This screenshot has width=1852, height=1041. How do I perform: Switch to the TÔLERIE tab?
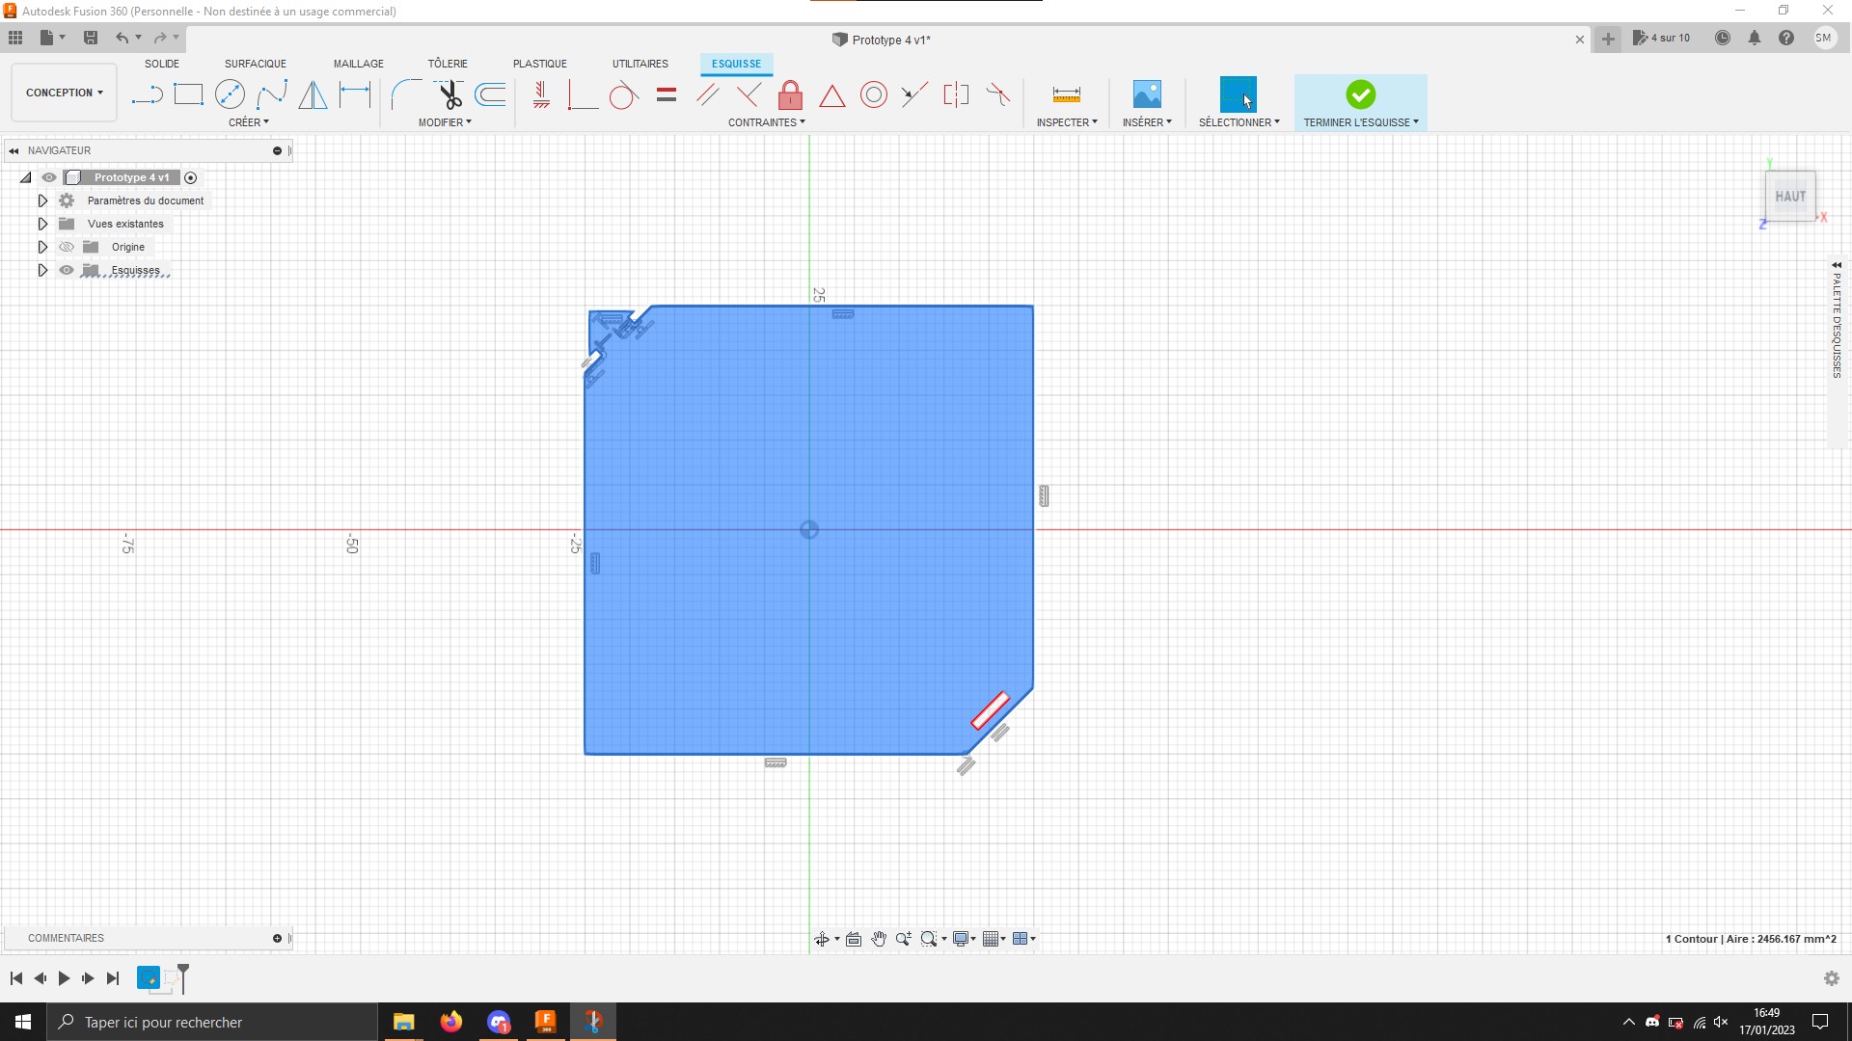click(x=448, y=64)
